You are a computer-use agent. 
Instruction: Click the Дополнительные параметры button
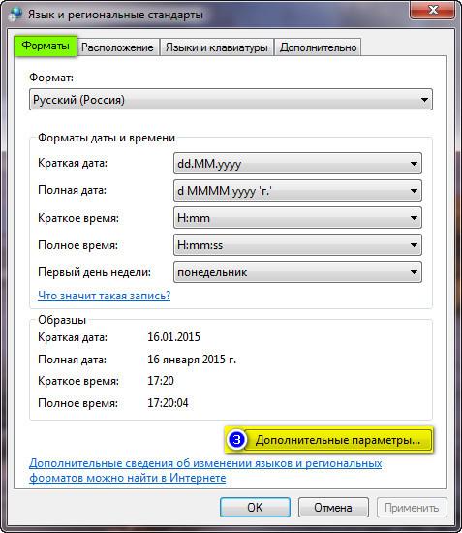point(329,440)
